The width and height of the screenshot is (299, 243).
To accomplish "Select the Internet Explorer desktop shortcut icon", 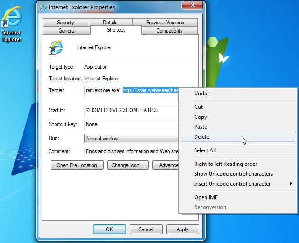I will pos(11,24).
